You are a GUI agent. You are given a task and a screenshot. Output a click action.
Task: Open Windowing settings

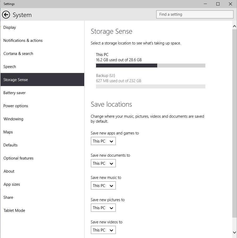pyautogui.click(x=13, y=119)
